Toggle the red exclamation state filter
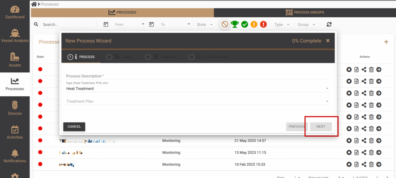The width and height of the screenshot is (396, 178). pyautogui.click(x=263, y=24)
